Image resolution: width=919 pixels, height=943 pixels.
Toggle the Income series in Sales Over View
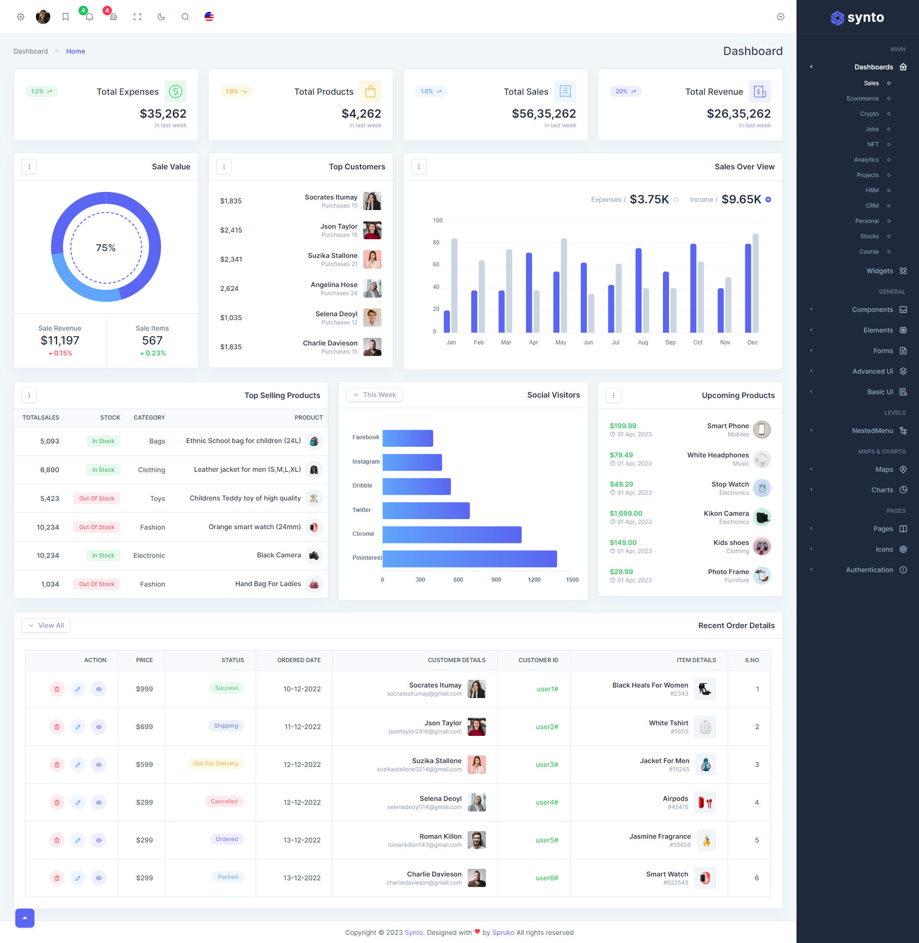pos(768,199)
